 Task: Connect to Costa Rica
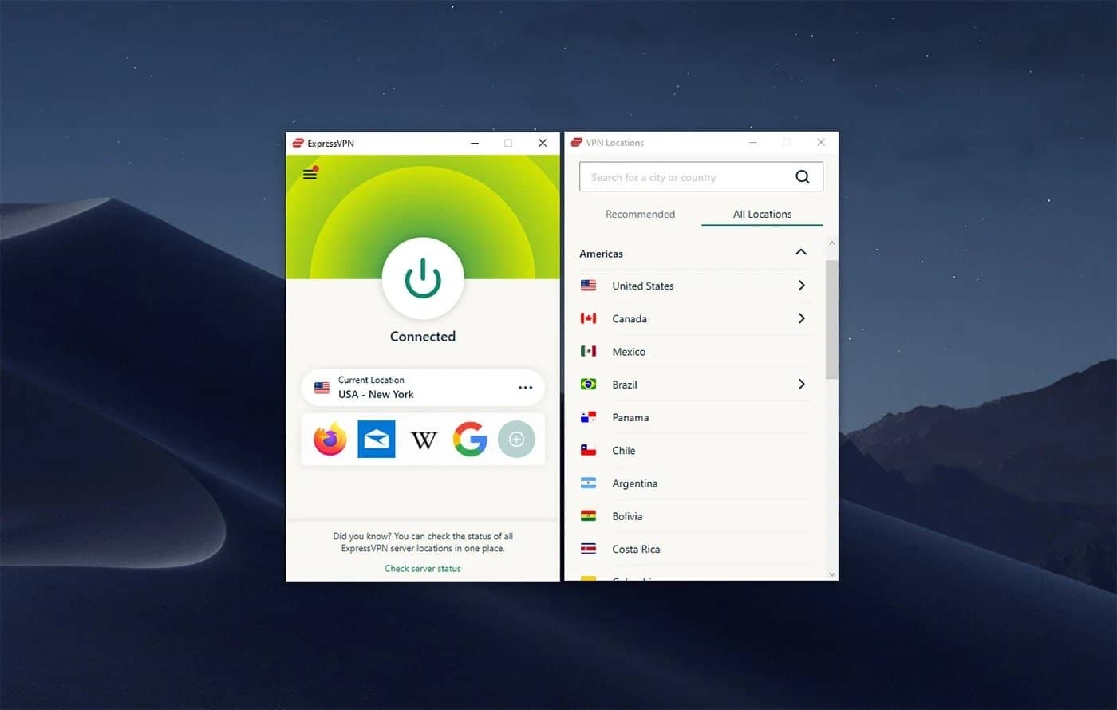[x=694, y=549]
